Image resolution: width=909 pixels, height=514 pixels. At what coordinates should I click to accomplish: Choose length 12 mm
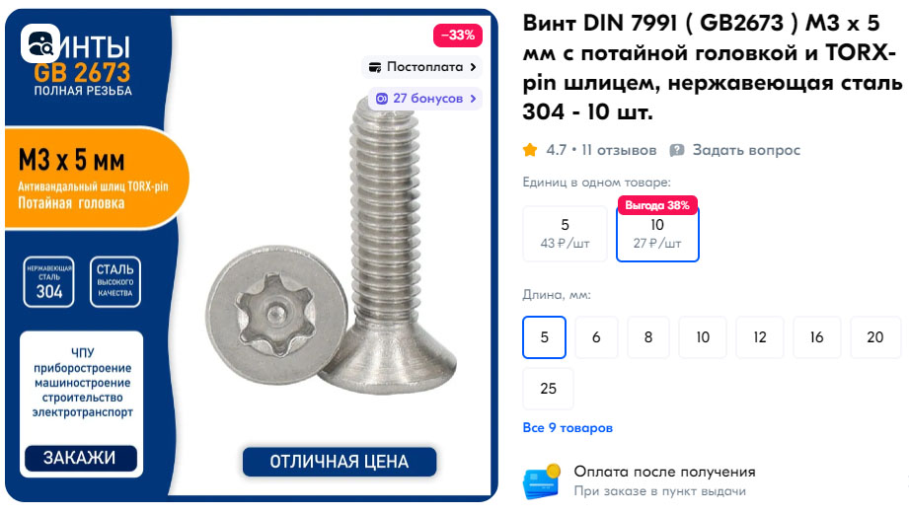(759, 337)
